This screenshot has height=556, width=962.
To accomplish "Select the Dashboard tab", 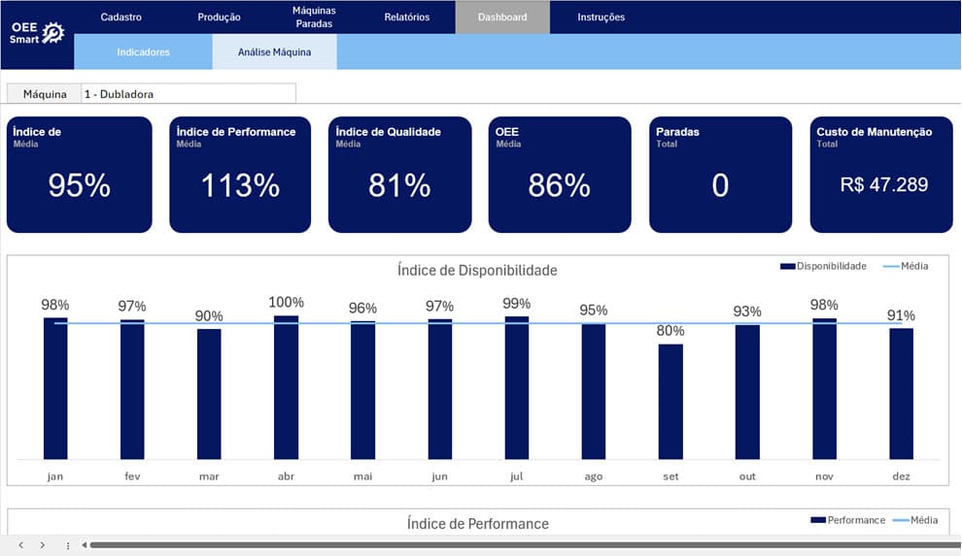I will pyautogui.click(x=502, y=17).
